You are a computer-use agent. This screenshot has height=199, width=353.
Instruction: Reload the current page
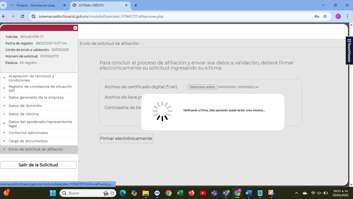click(x=22, y=16)
